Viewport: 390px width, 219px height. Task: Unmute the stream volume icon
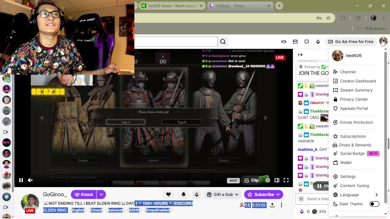click(x=30, y=180)
